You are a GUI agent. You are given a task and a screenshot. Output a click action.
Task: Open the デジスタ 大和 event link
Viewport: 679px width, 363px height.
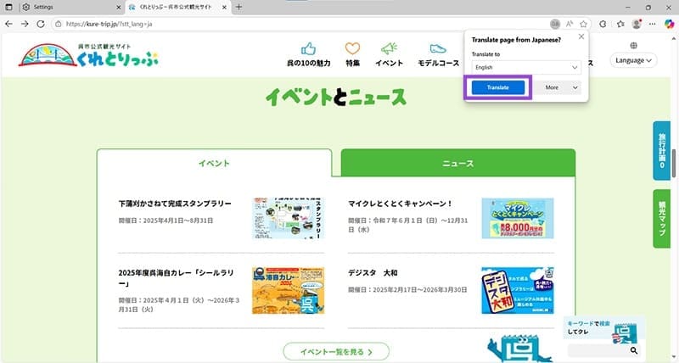pos(373,273)
